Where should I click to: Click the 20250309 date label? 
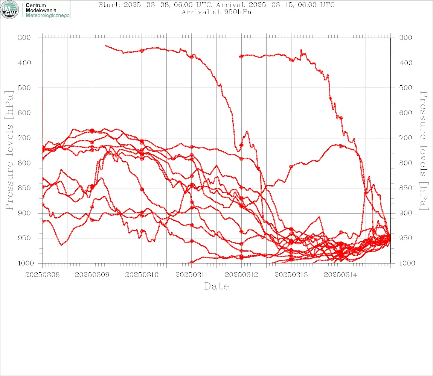click(92, 275)
